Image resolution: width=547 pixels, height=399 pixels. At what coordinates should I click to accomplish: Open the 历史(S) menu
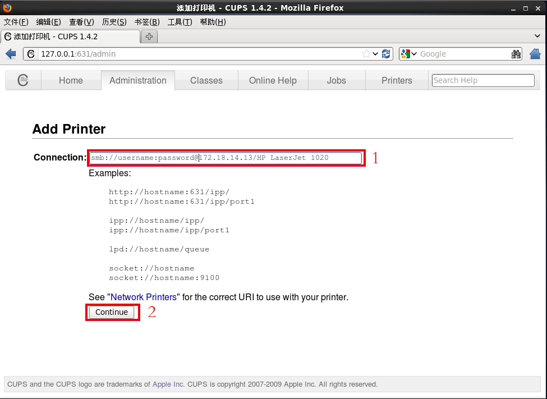pyautogui.click(x=114, y=22)
